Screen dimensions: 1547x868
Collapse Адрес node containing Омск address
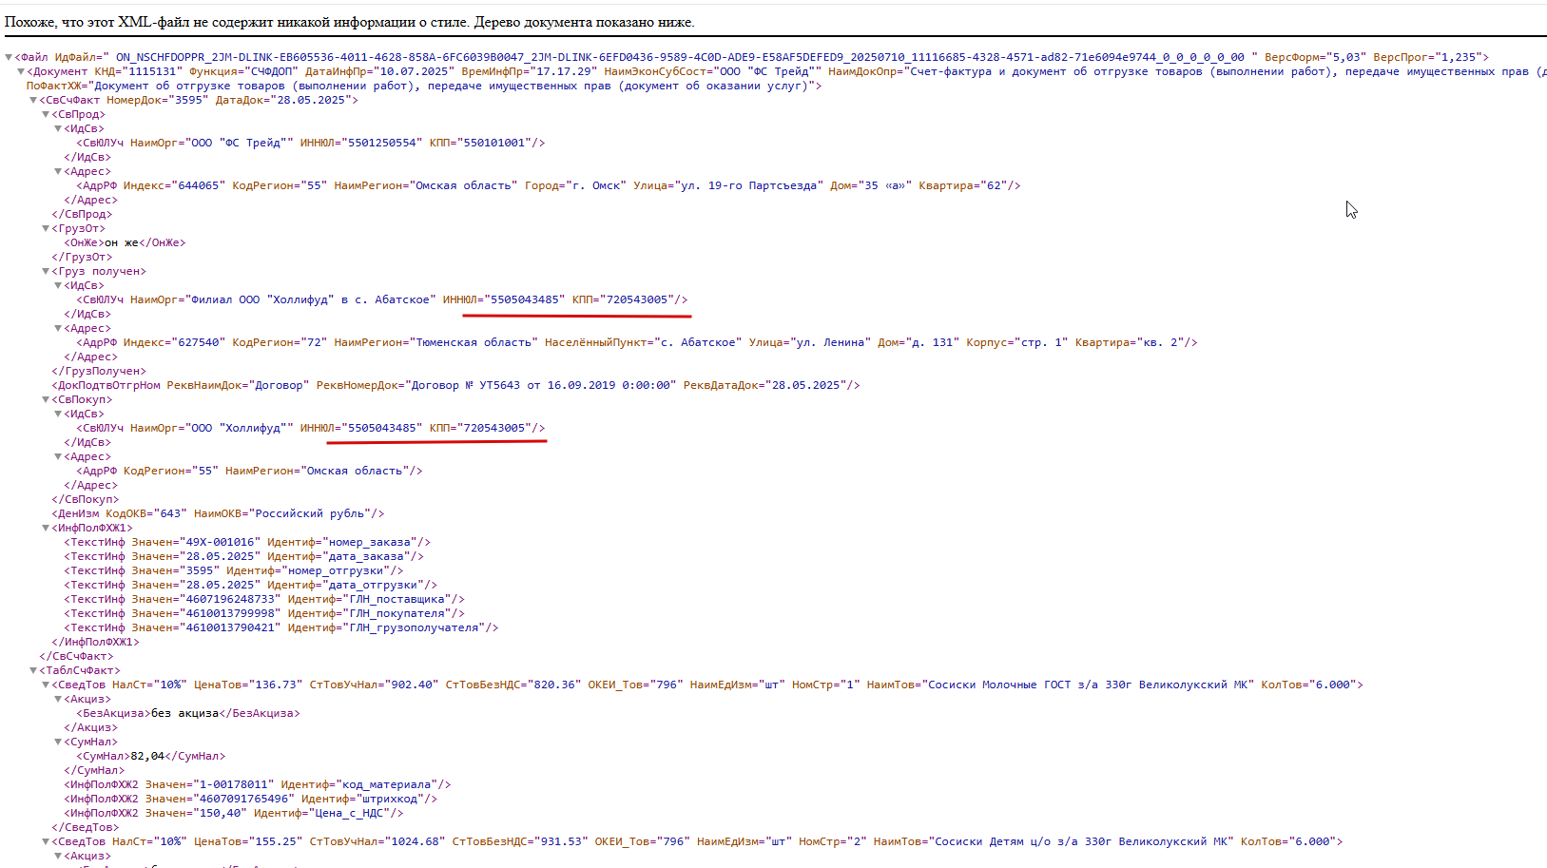pyautogui.click(x=58, y=171)
